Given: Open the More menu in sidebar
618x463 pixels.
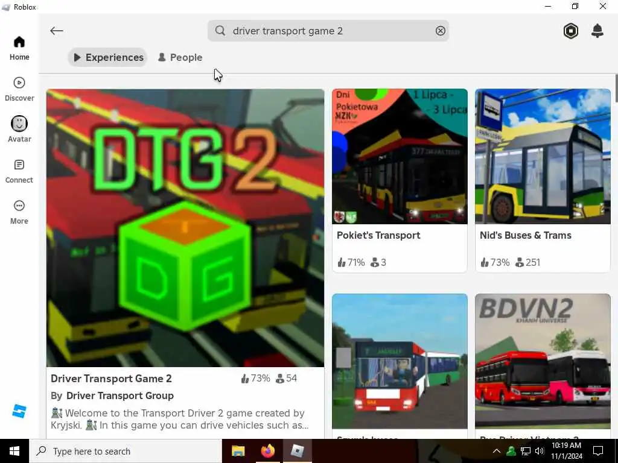Looking at the screenshot, I should pos(19,212).
